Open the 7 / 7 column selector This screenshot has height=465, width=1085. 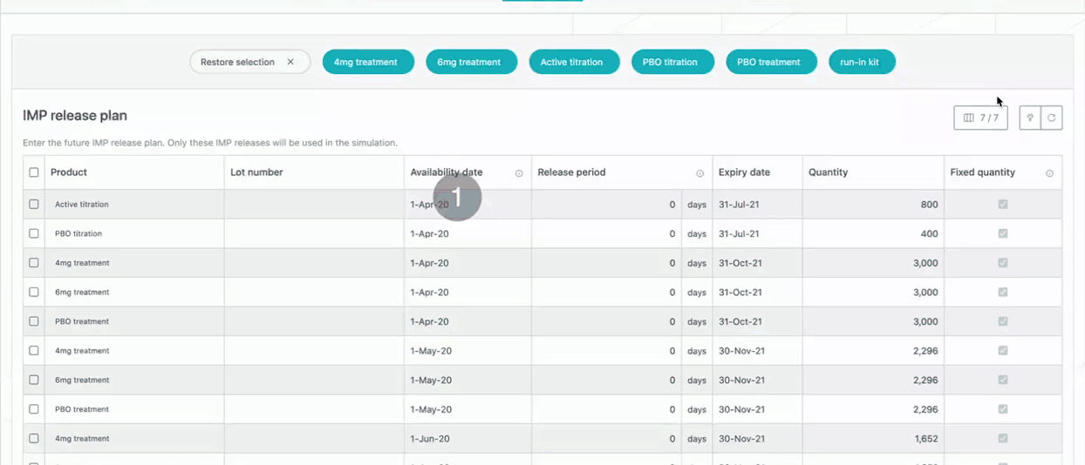tap(980, 118)
